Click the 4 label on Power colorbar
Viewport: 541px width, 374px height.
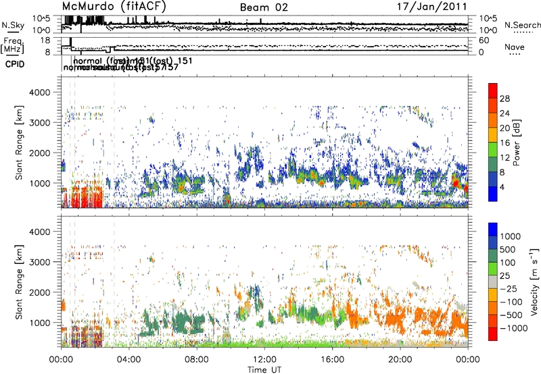[502, 188]
